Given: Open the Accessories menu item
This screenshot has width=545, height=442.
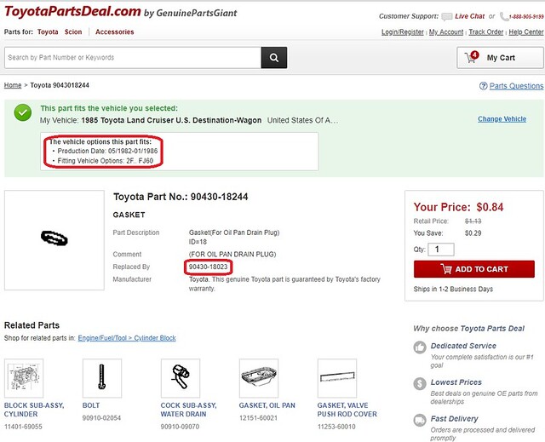Looking at the screenshot, I should (115, 32).
